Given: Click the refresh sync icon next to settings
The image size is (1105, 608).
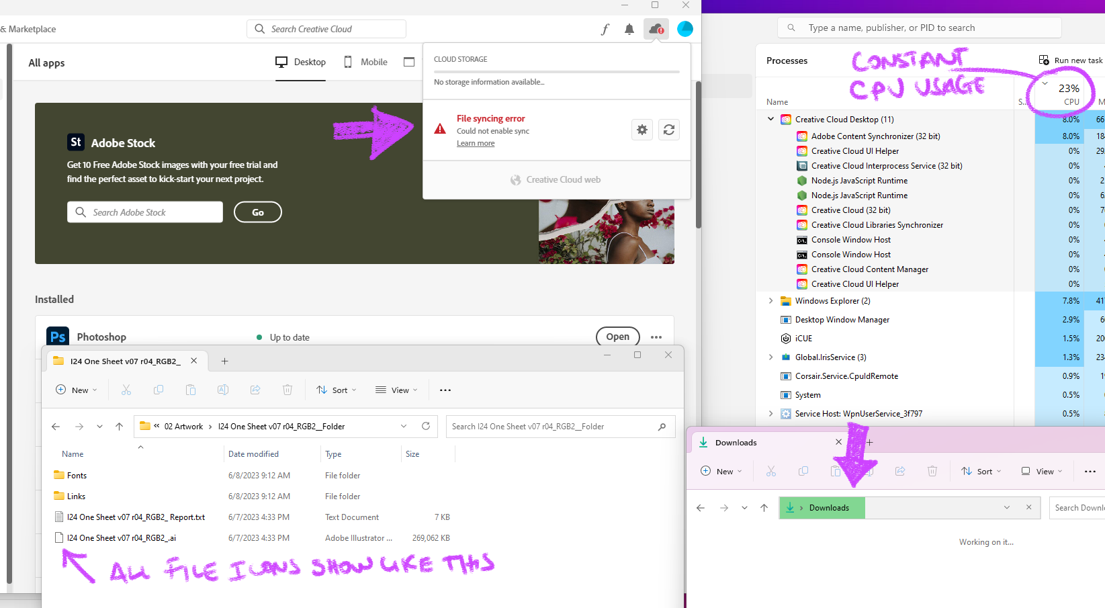Looking at the screenshot, I should [669, 130].
